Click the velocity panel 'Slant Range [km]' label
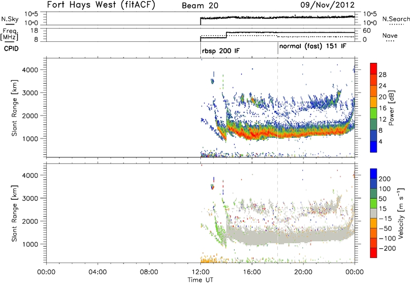 click(14, 214)
